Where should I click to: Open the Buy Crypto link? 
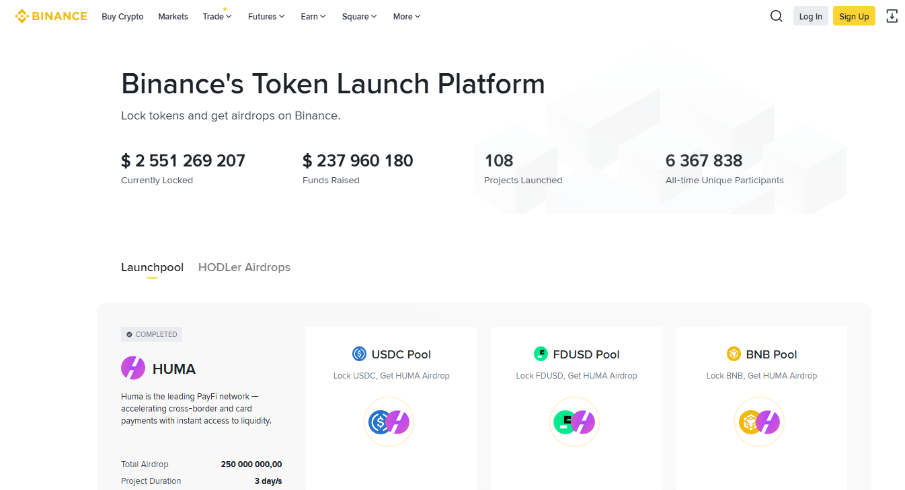[x=122, y=17]
